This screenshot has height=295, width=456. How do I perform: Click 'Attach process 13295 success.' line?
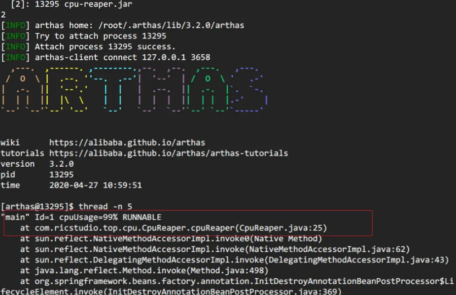[88, 47]
